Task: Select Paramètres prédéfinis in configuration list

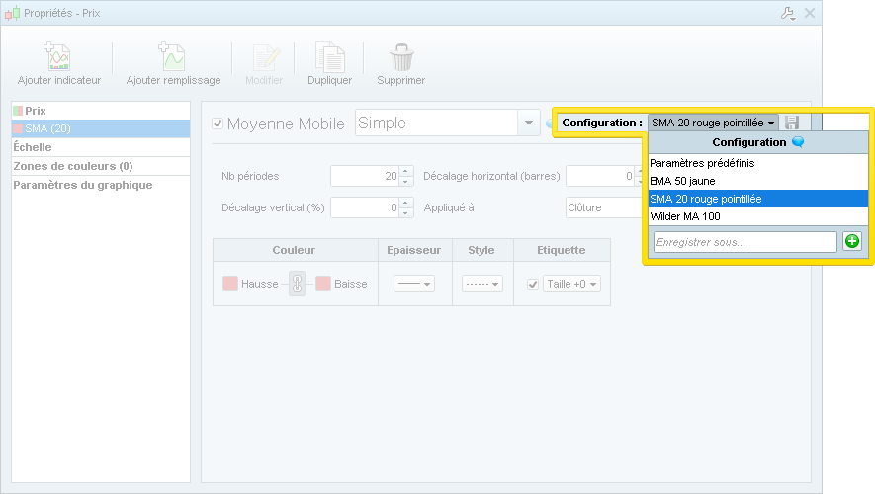Action: 758,163
